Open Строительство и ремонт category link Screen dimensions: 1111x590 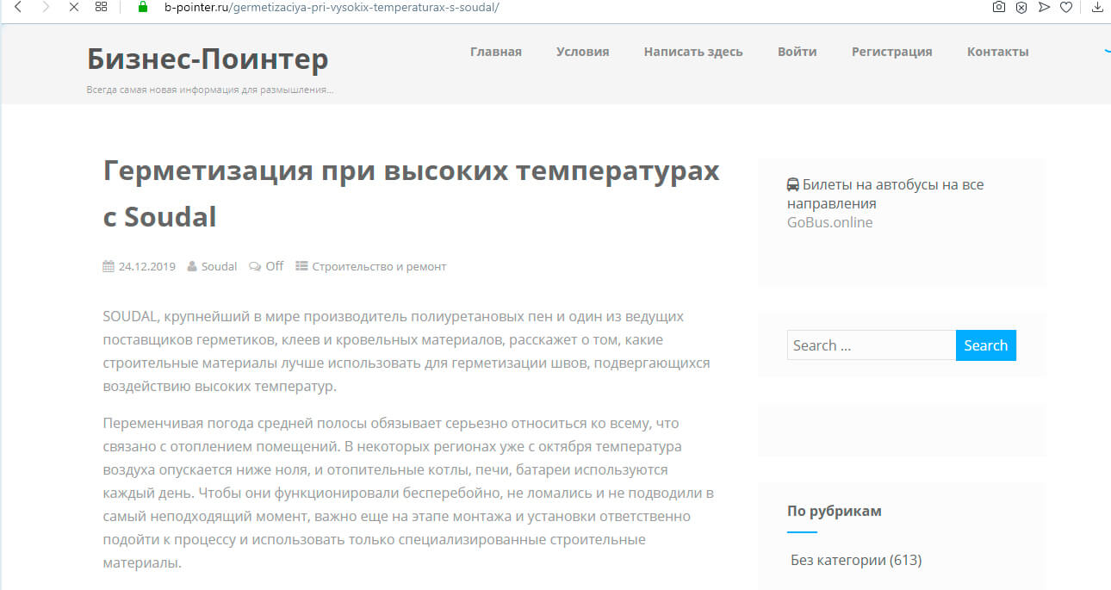379,266
